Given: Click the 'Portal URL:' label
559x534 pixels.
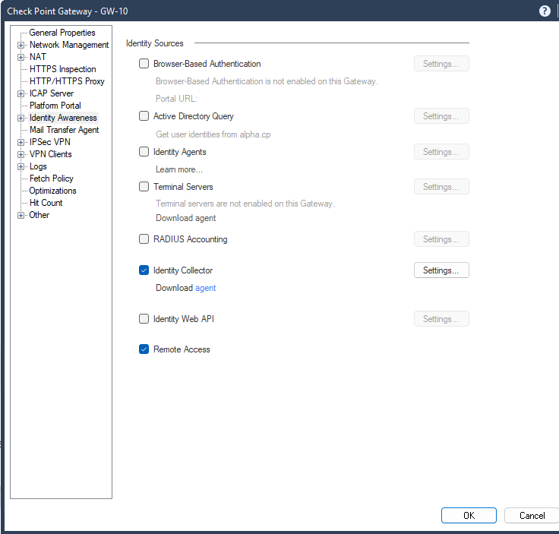Looking at the screenshot, I should click(176, 99).
